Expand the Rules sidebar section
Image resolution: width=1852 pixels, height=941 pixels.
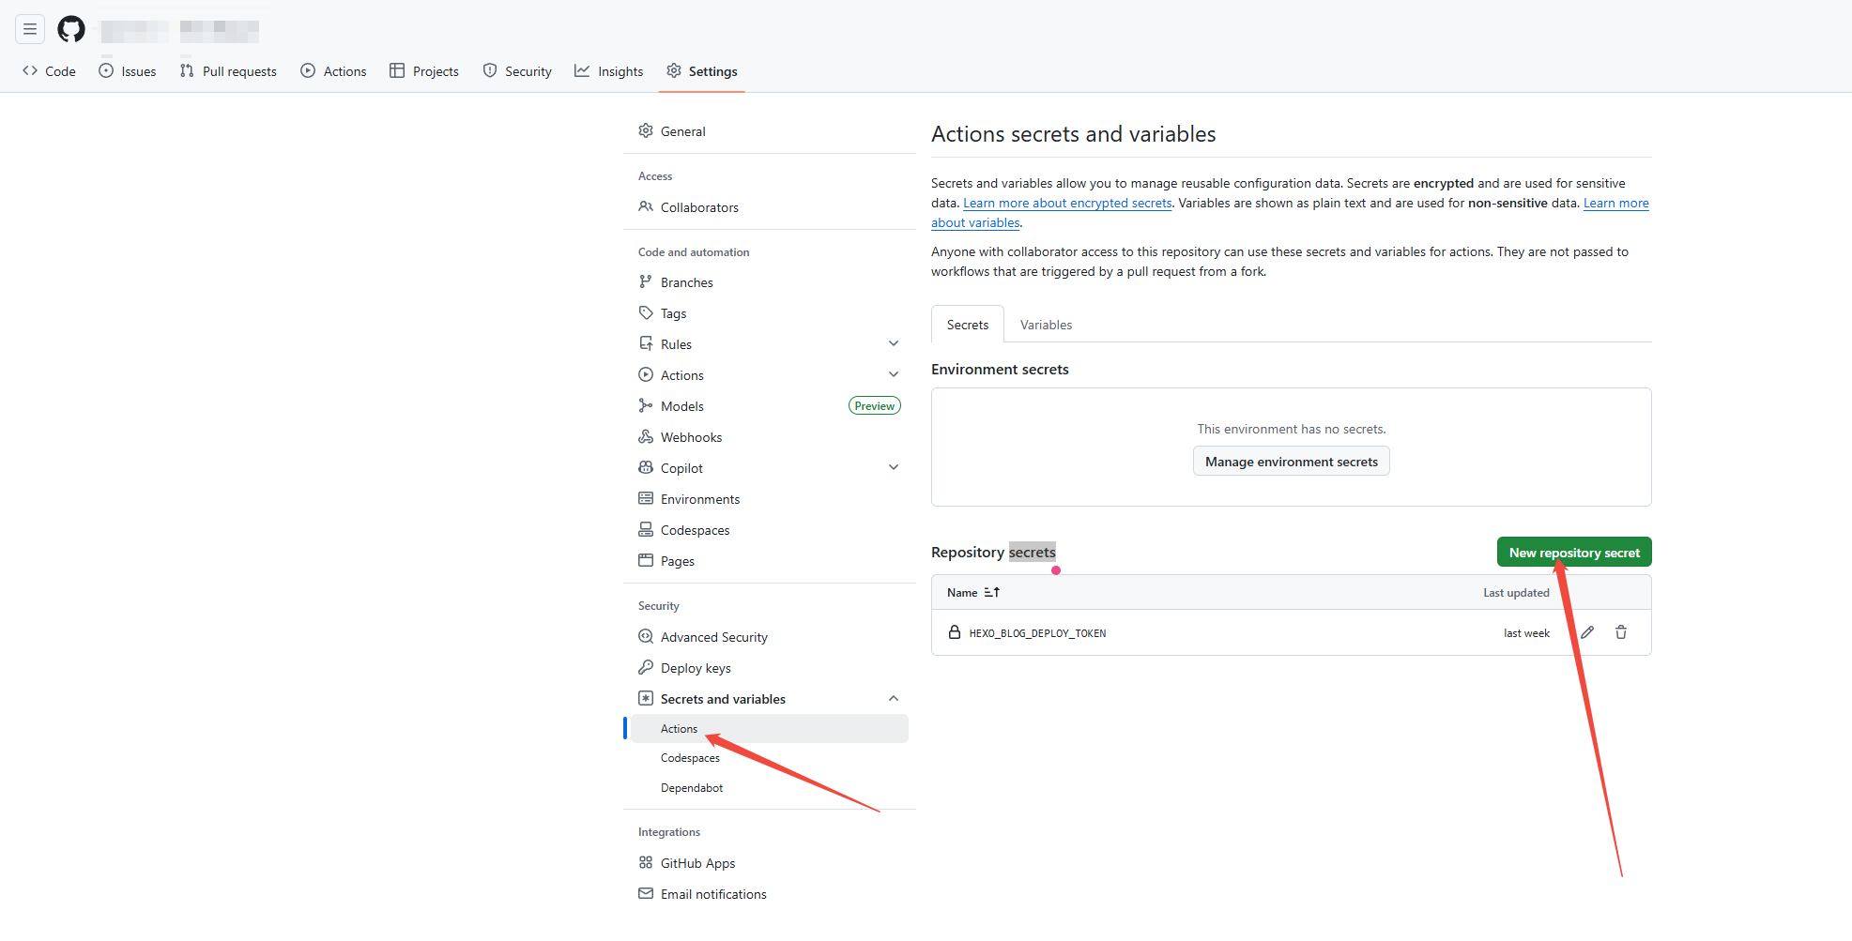click(894, 344)
